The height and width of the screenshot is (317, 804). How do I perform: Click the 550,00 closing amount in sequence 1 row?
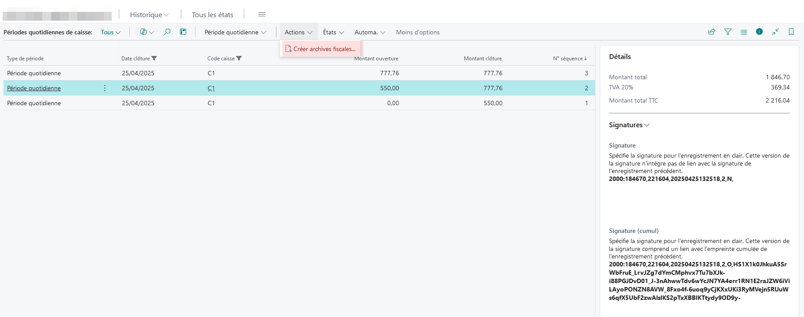click(x=493, y=103)
